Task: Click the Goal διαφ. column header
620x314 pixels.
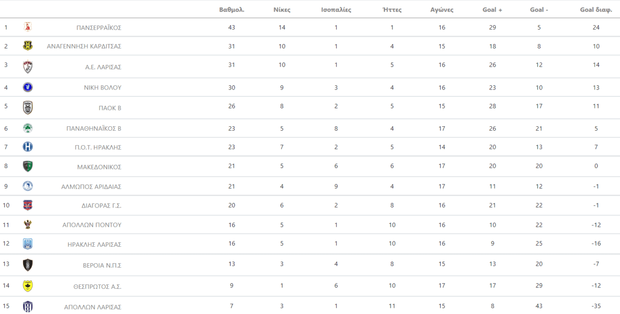Action: pos(596,10)
